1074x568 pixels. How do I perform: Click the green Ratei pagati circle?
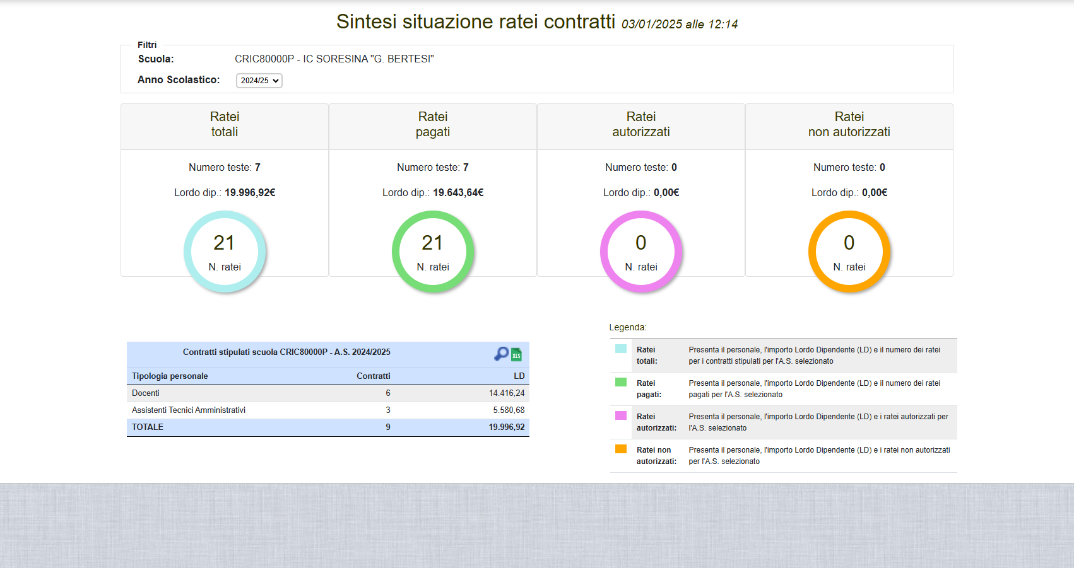(x=433, y=252)
